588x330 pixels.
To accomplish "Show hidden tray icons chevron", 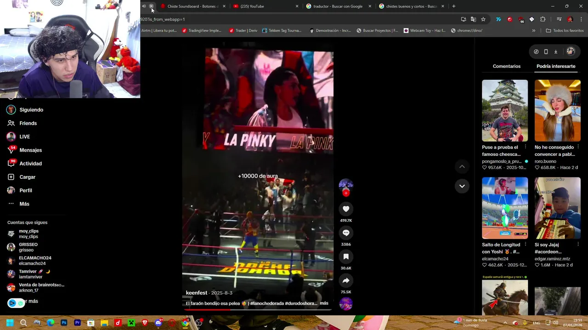I will pos(506,323).
